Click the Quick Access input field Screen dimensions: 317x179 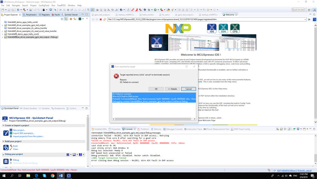298,10
